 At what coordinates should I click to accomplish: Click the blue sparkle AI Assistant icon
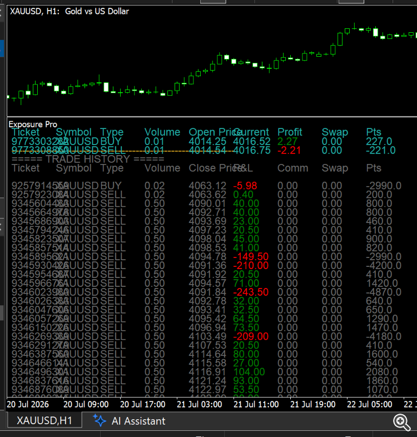tap(99, 420)
